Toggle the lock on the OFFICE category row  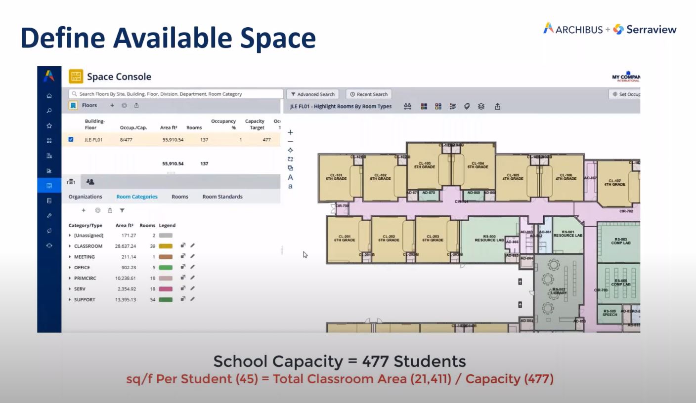click(182, 267)
